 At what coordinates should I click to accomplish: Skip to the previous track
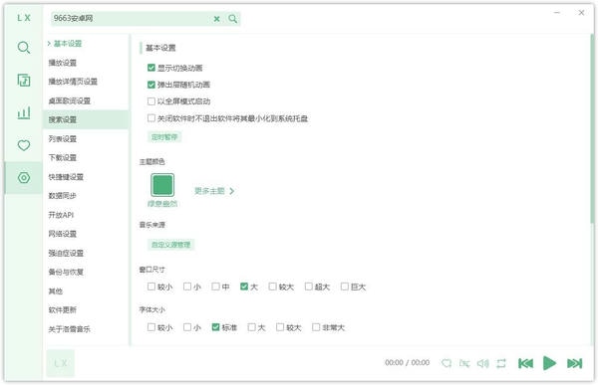tap(525, 363)
